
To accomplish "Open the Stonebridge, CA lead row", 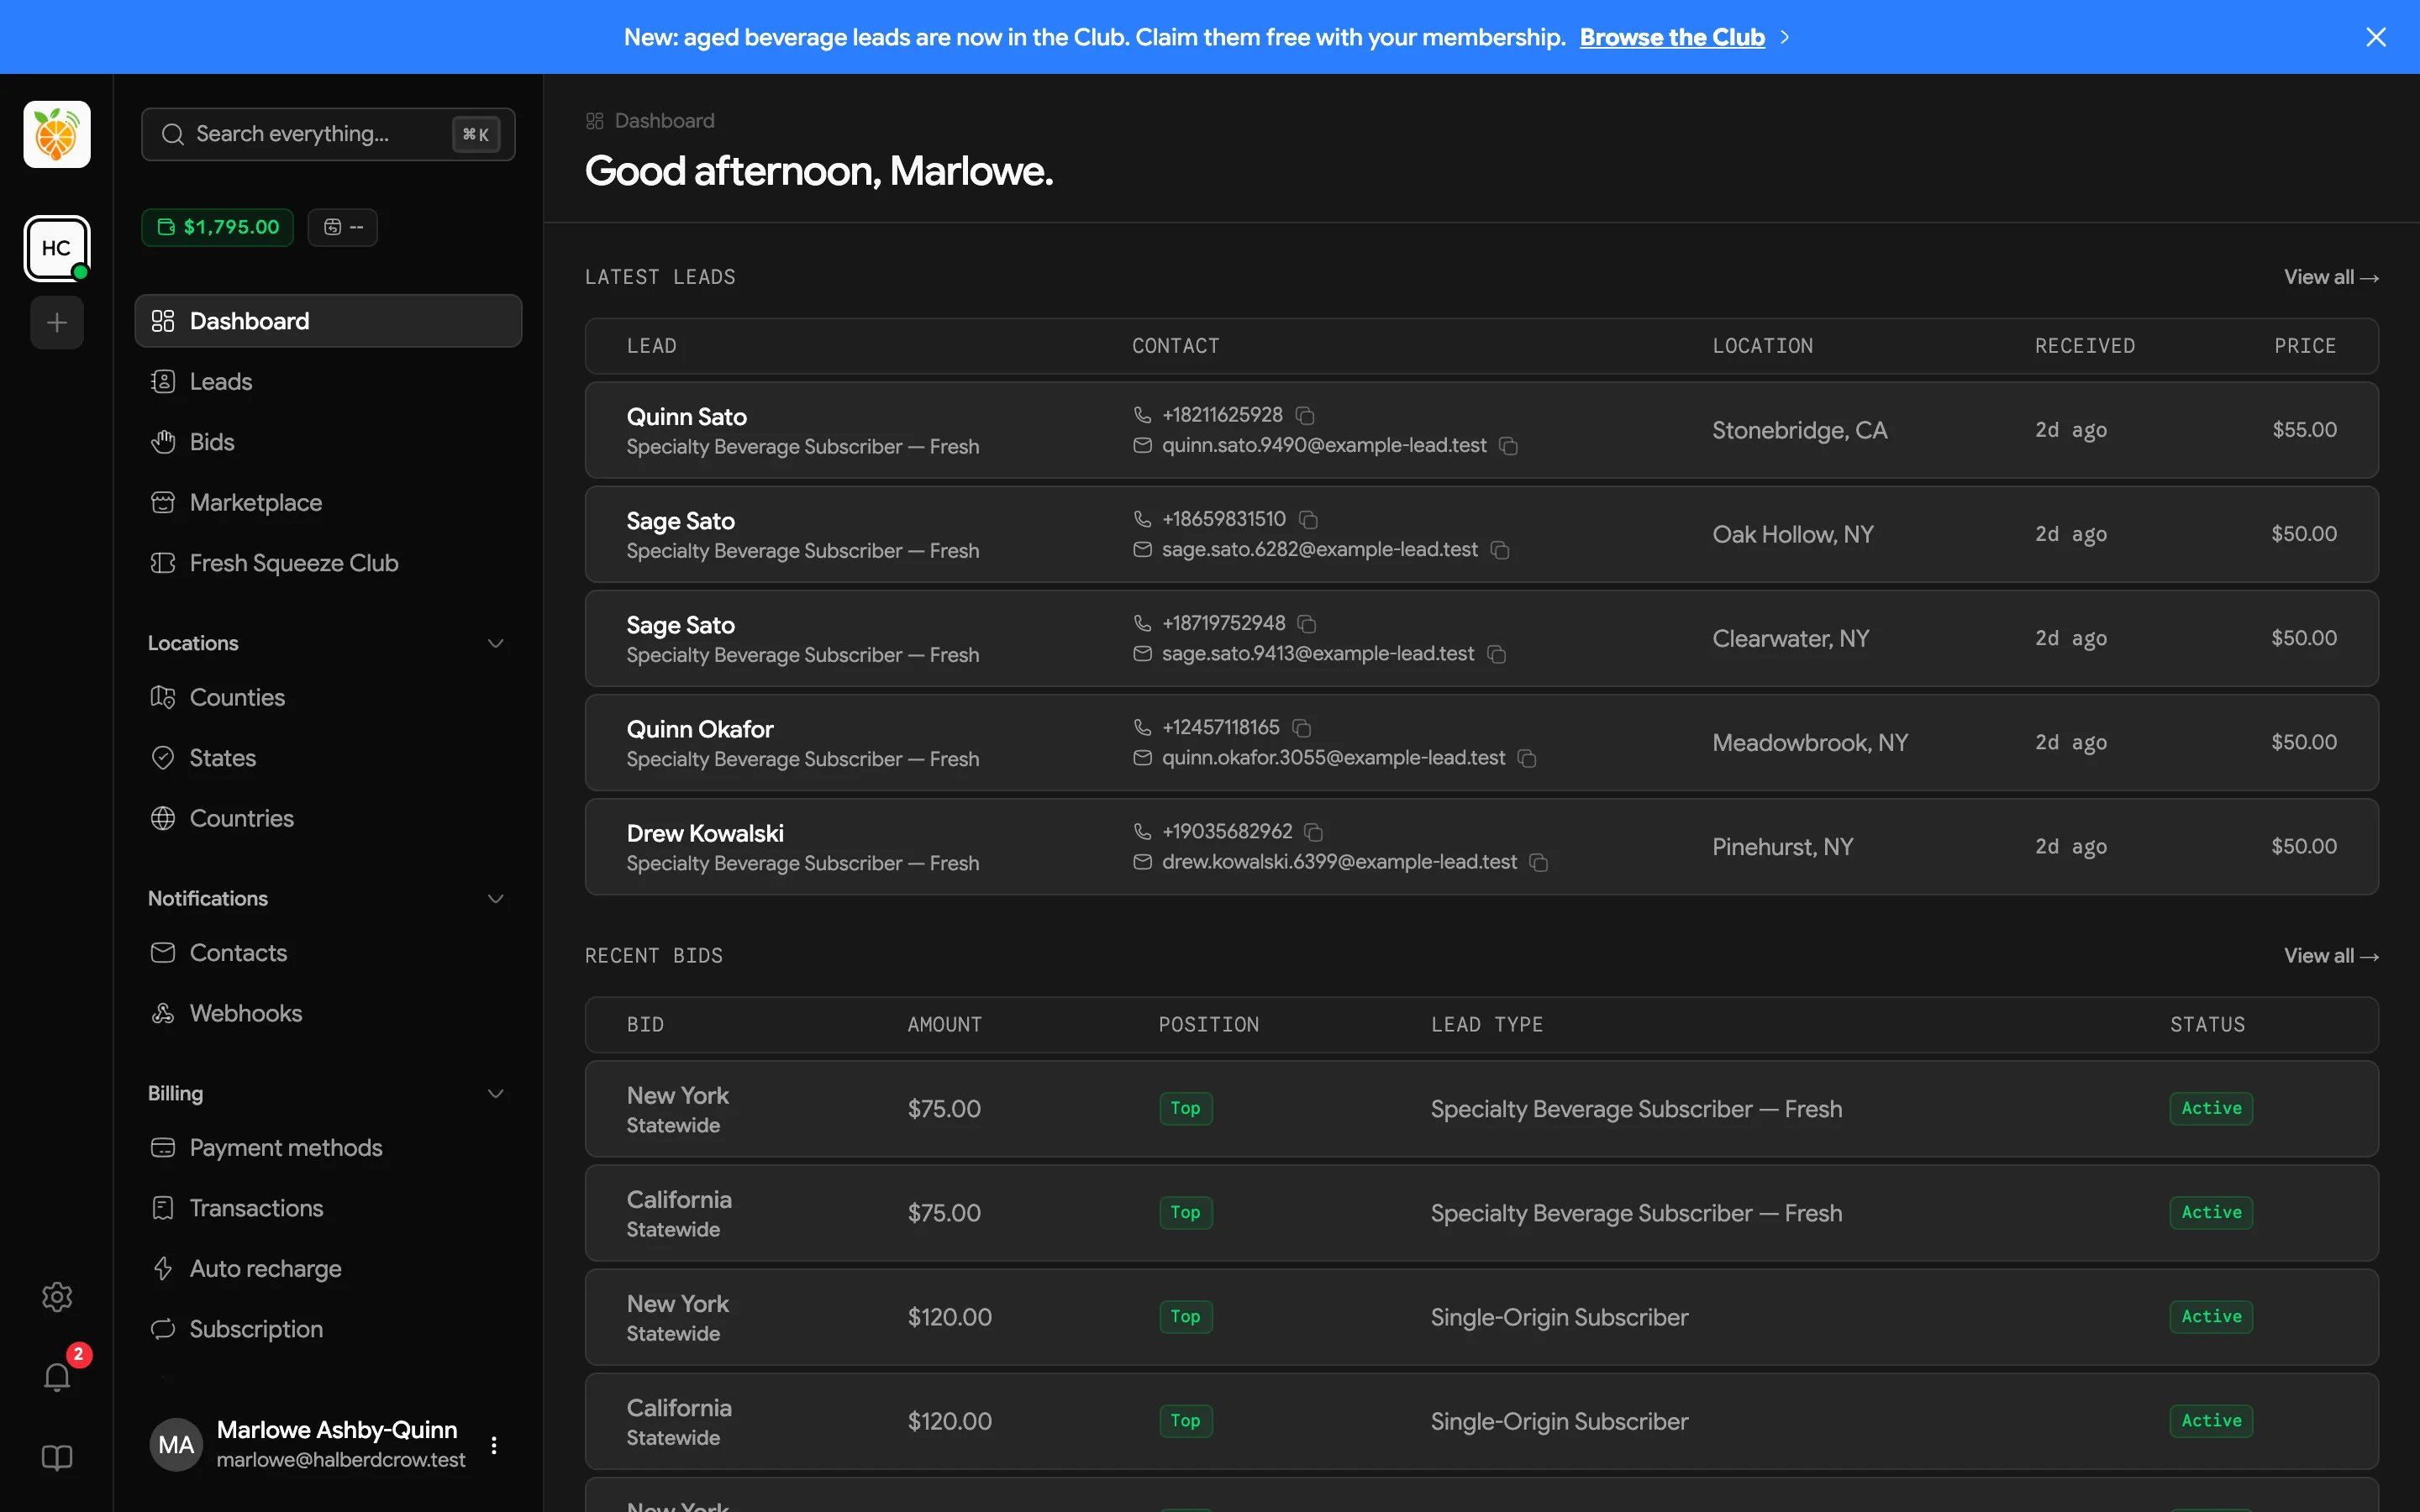I will coord(1481,430).
